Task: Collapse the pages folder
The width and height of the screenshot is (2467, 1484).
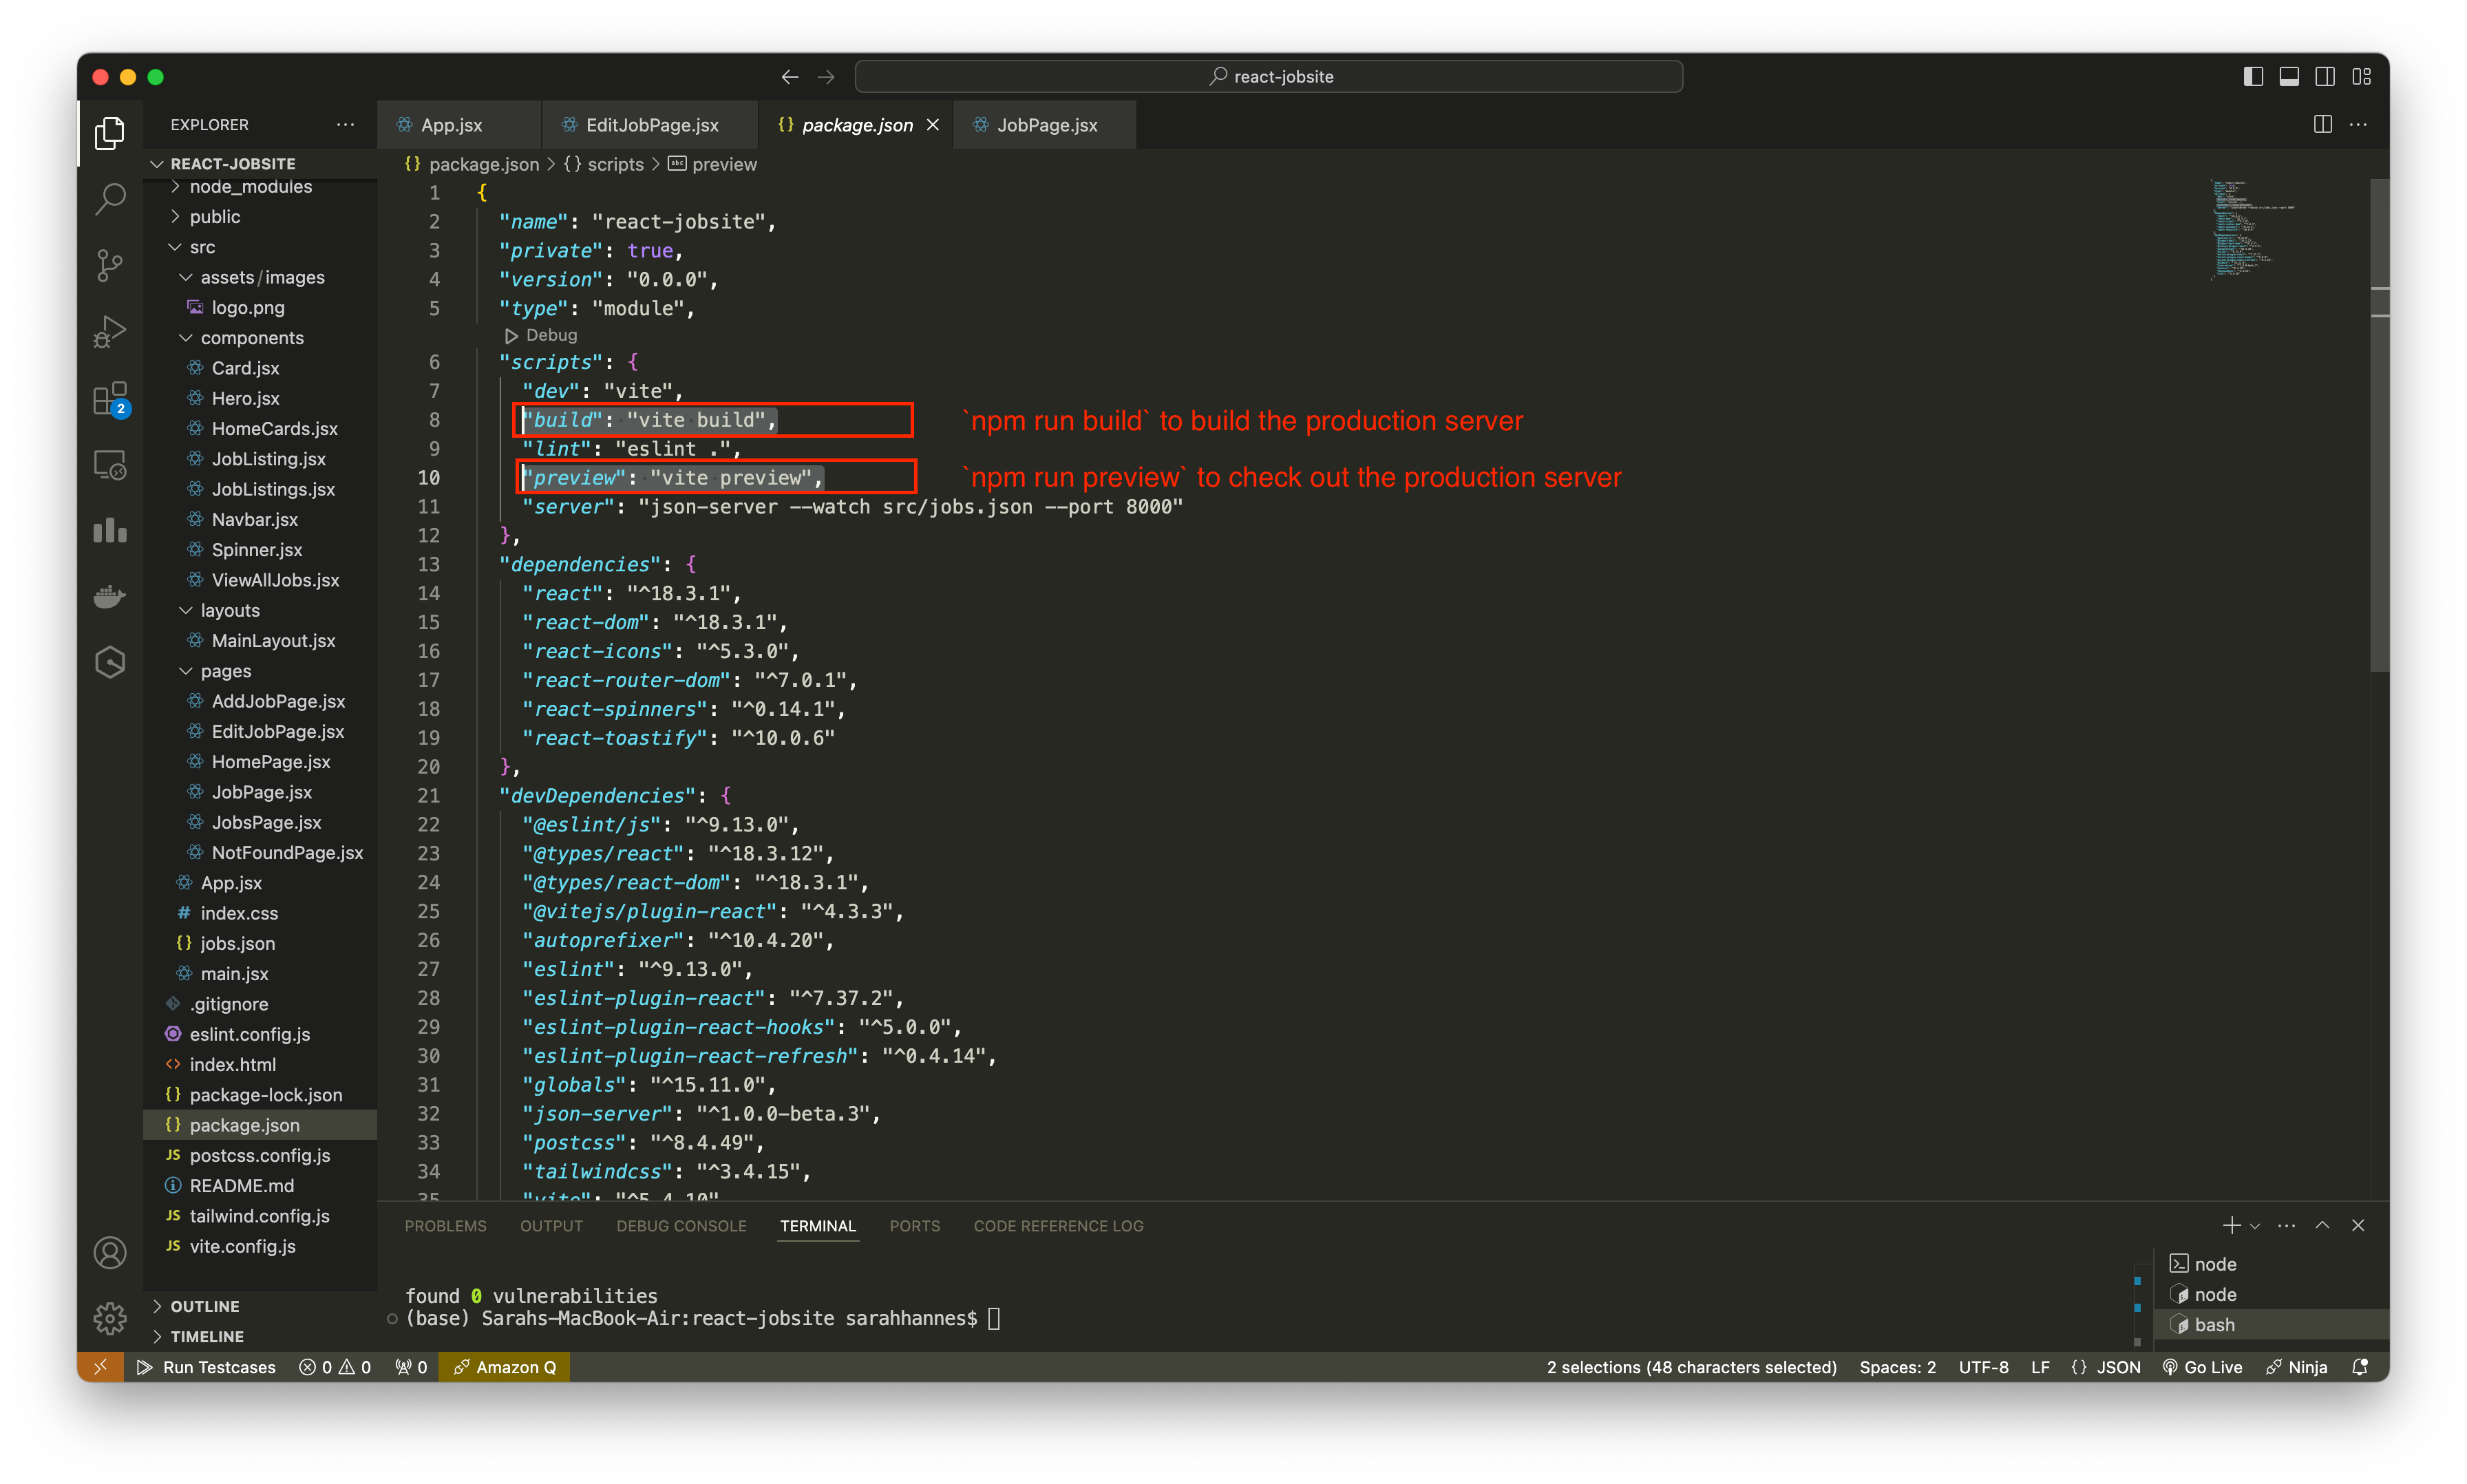Action: (260, 670)
